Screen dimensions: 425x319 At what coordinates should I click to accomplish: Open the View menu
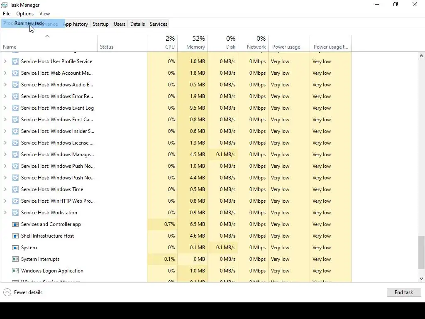click(x=44, y=14)
